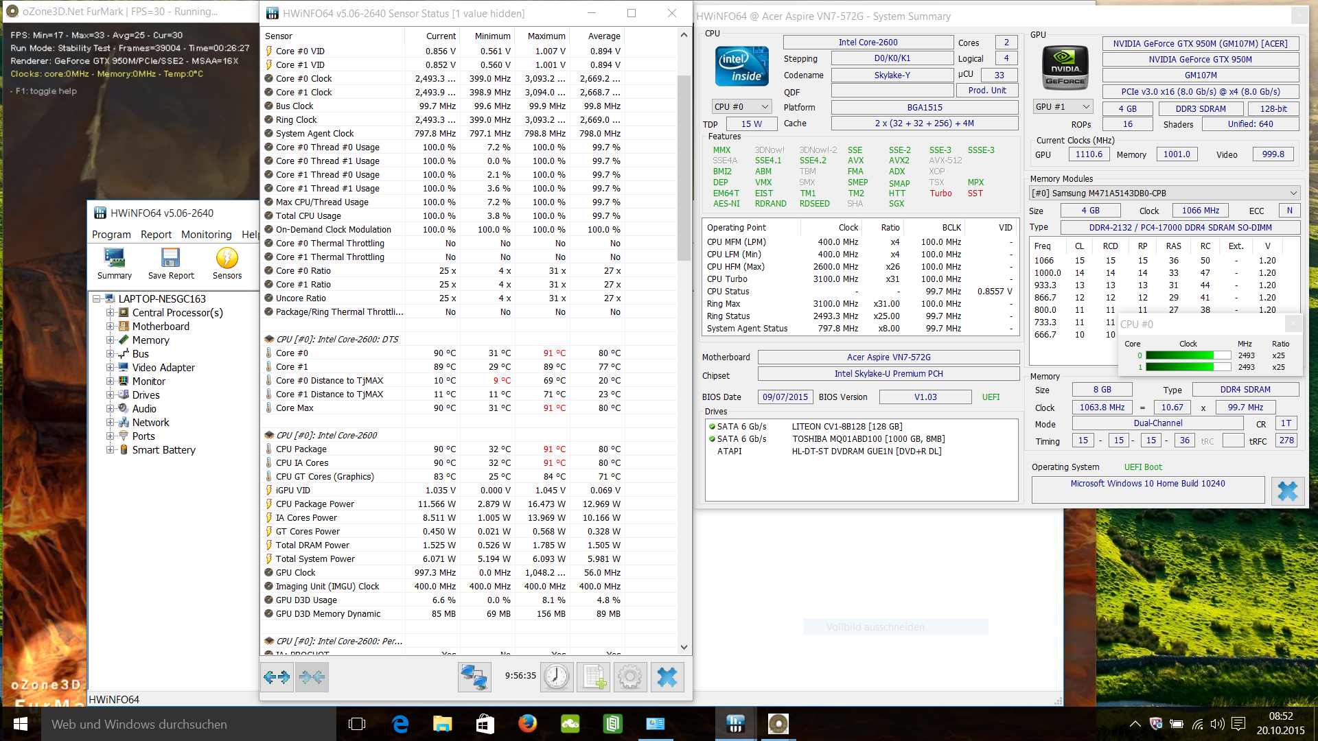Click the expand layout arrows button

click(x=277, y=677)
